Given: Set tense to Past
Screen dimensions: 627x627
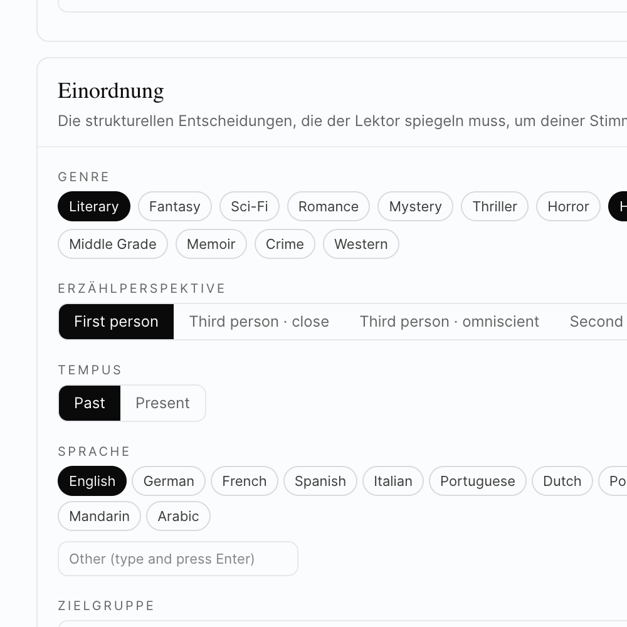Looking at the screenshot, I should coord(90,403).
